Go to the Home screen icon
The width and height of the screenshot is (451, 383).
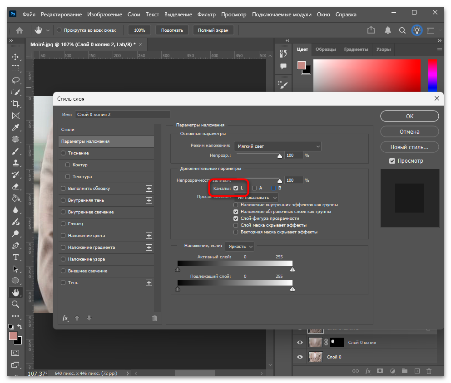point(20,30)
